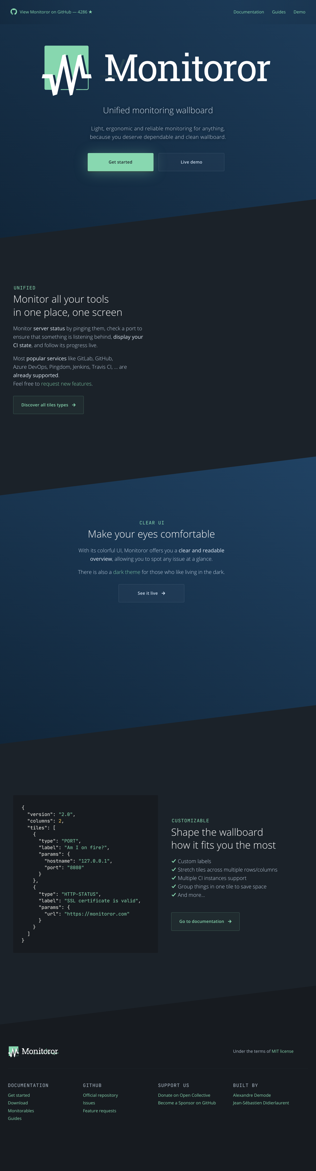
Task: Click the See it live button
Action: point(151,593)
